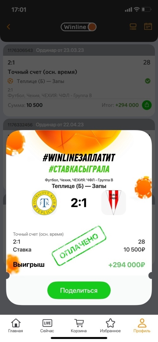Go to Главная tab
Viewport: 158px width, 342px height.
point(16,326)
